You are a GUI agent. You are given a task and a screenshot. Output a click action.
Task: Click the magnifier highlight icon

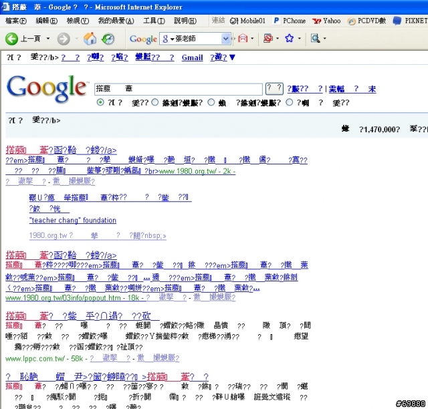click(315, 38)
